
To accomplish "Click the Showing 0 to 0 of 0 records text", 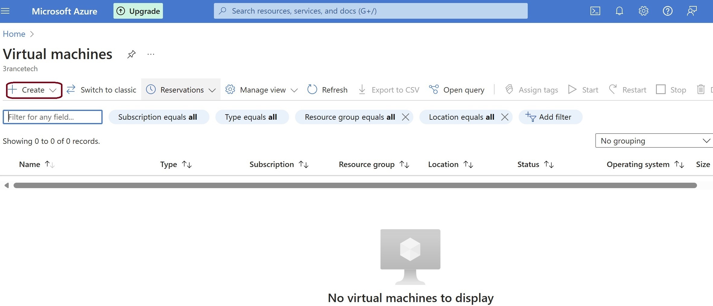I will click(x=51, y=141).
